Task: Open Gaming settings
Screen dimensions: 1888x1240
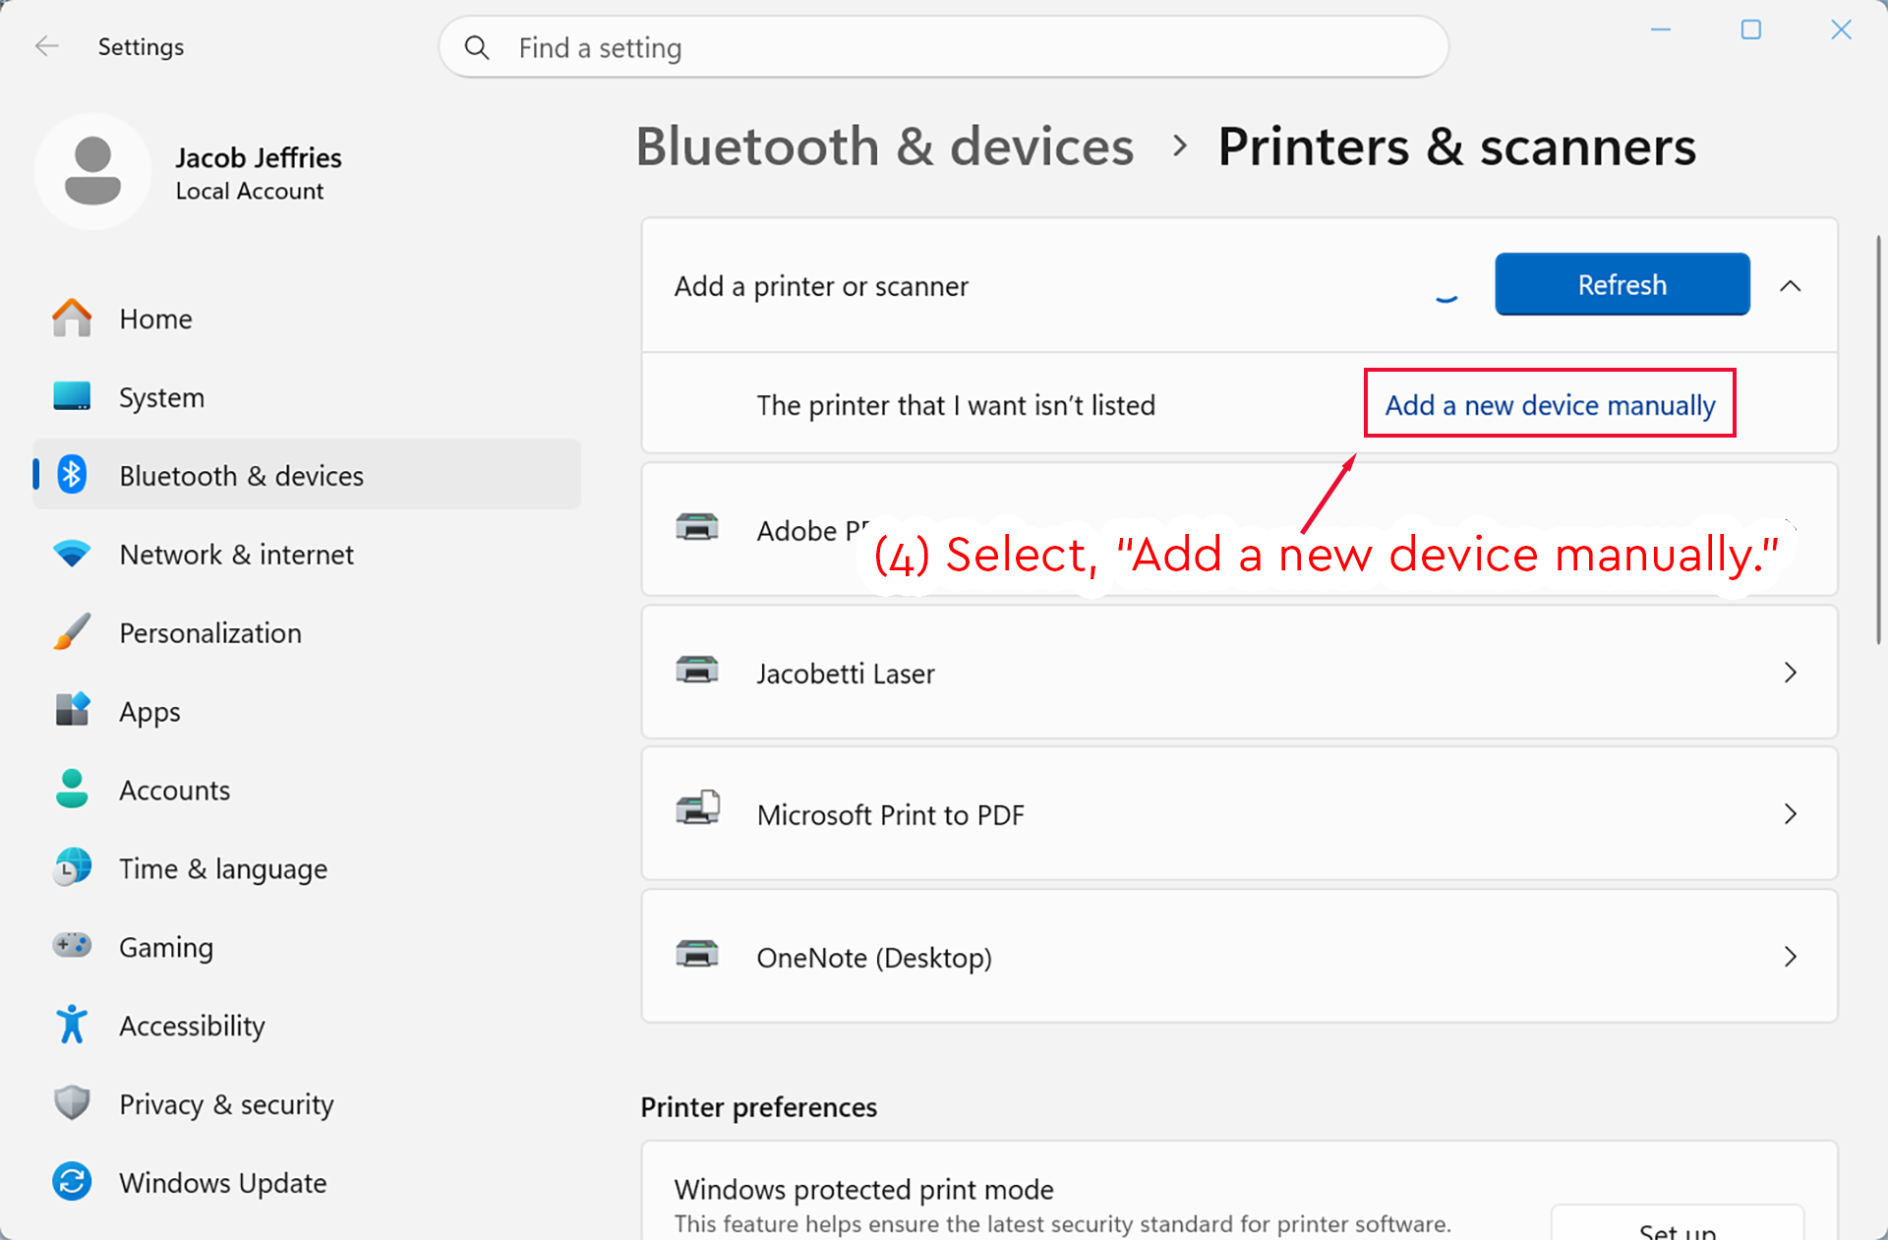Action: (307, 948)
